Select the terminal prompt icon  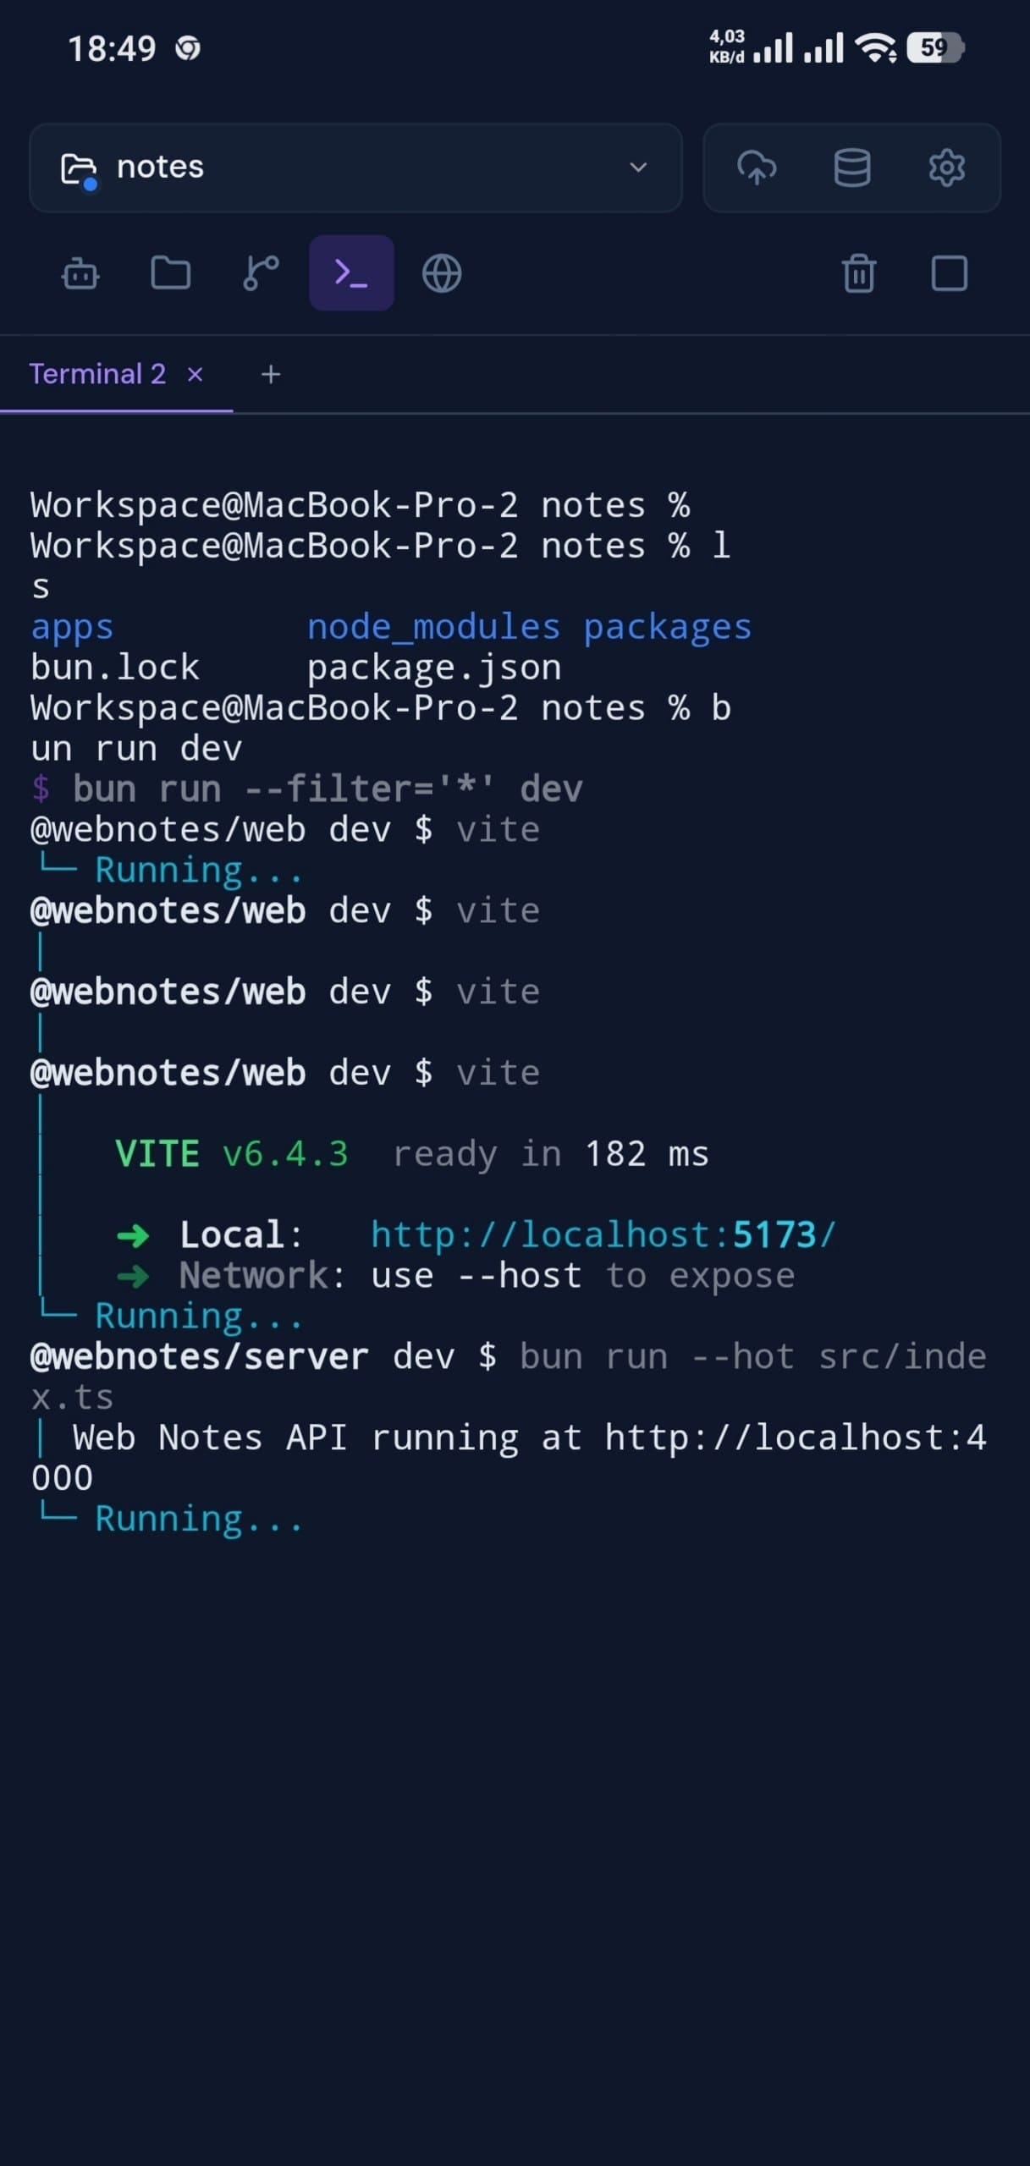pos(351,272)
